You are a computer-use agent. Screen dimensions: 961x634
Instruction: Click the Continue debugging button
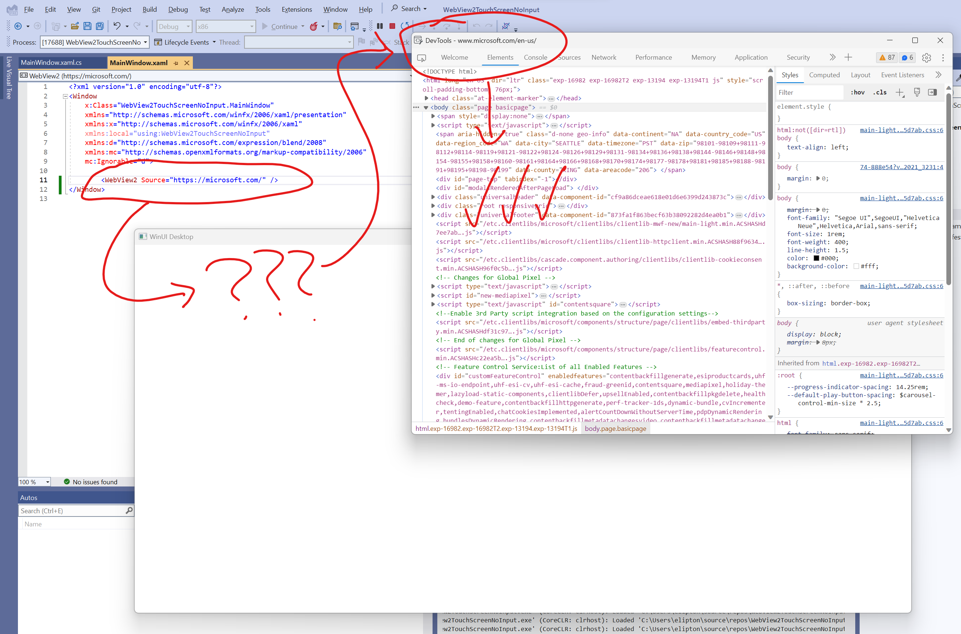coord(280,26)
